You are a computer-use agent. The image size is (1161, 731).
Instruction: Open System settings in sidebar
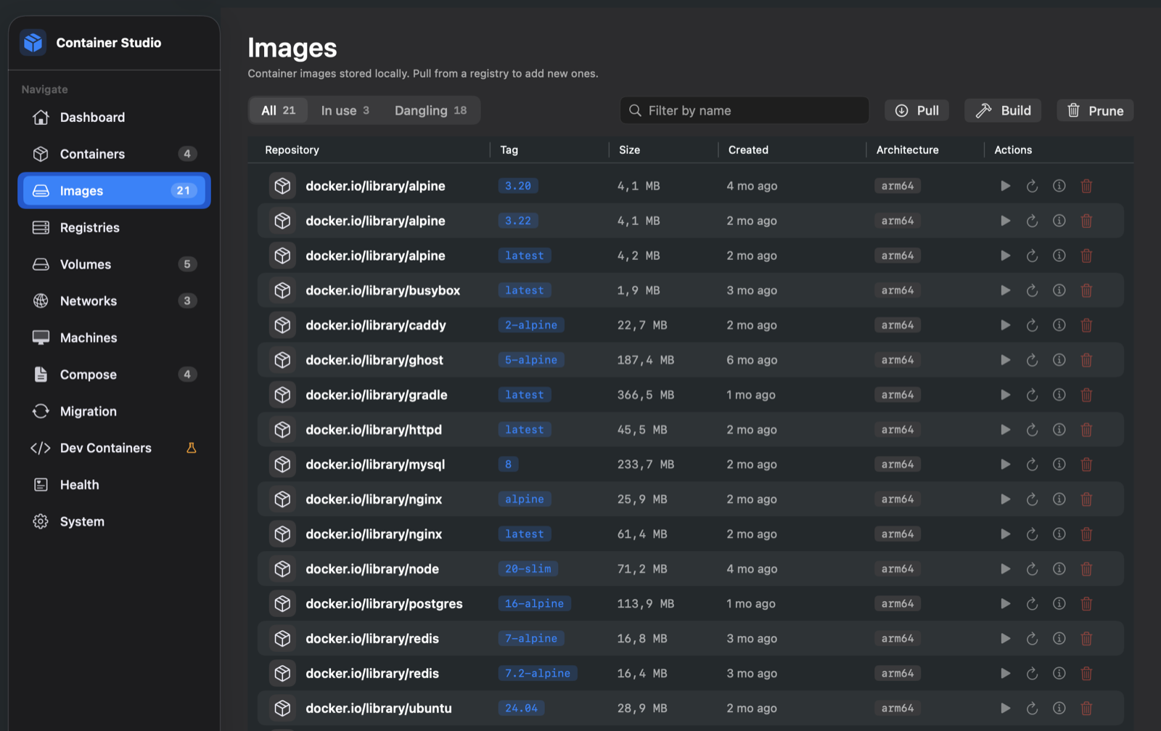coord(114,521)
